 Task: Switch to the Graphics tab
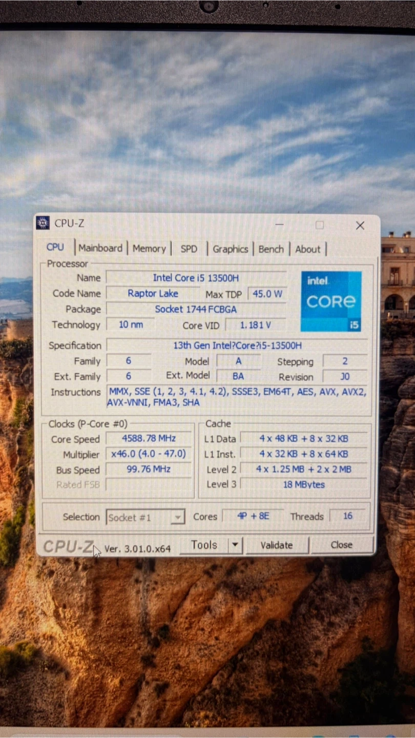[x=230, y=249]
